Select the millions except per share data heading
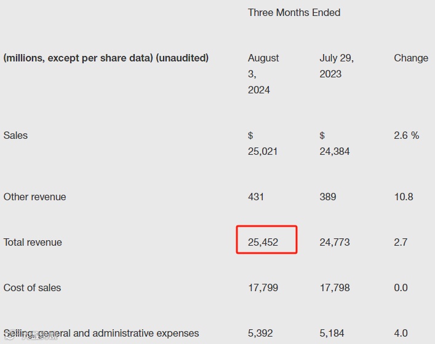 (x=106, y=58)
